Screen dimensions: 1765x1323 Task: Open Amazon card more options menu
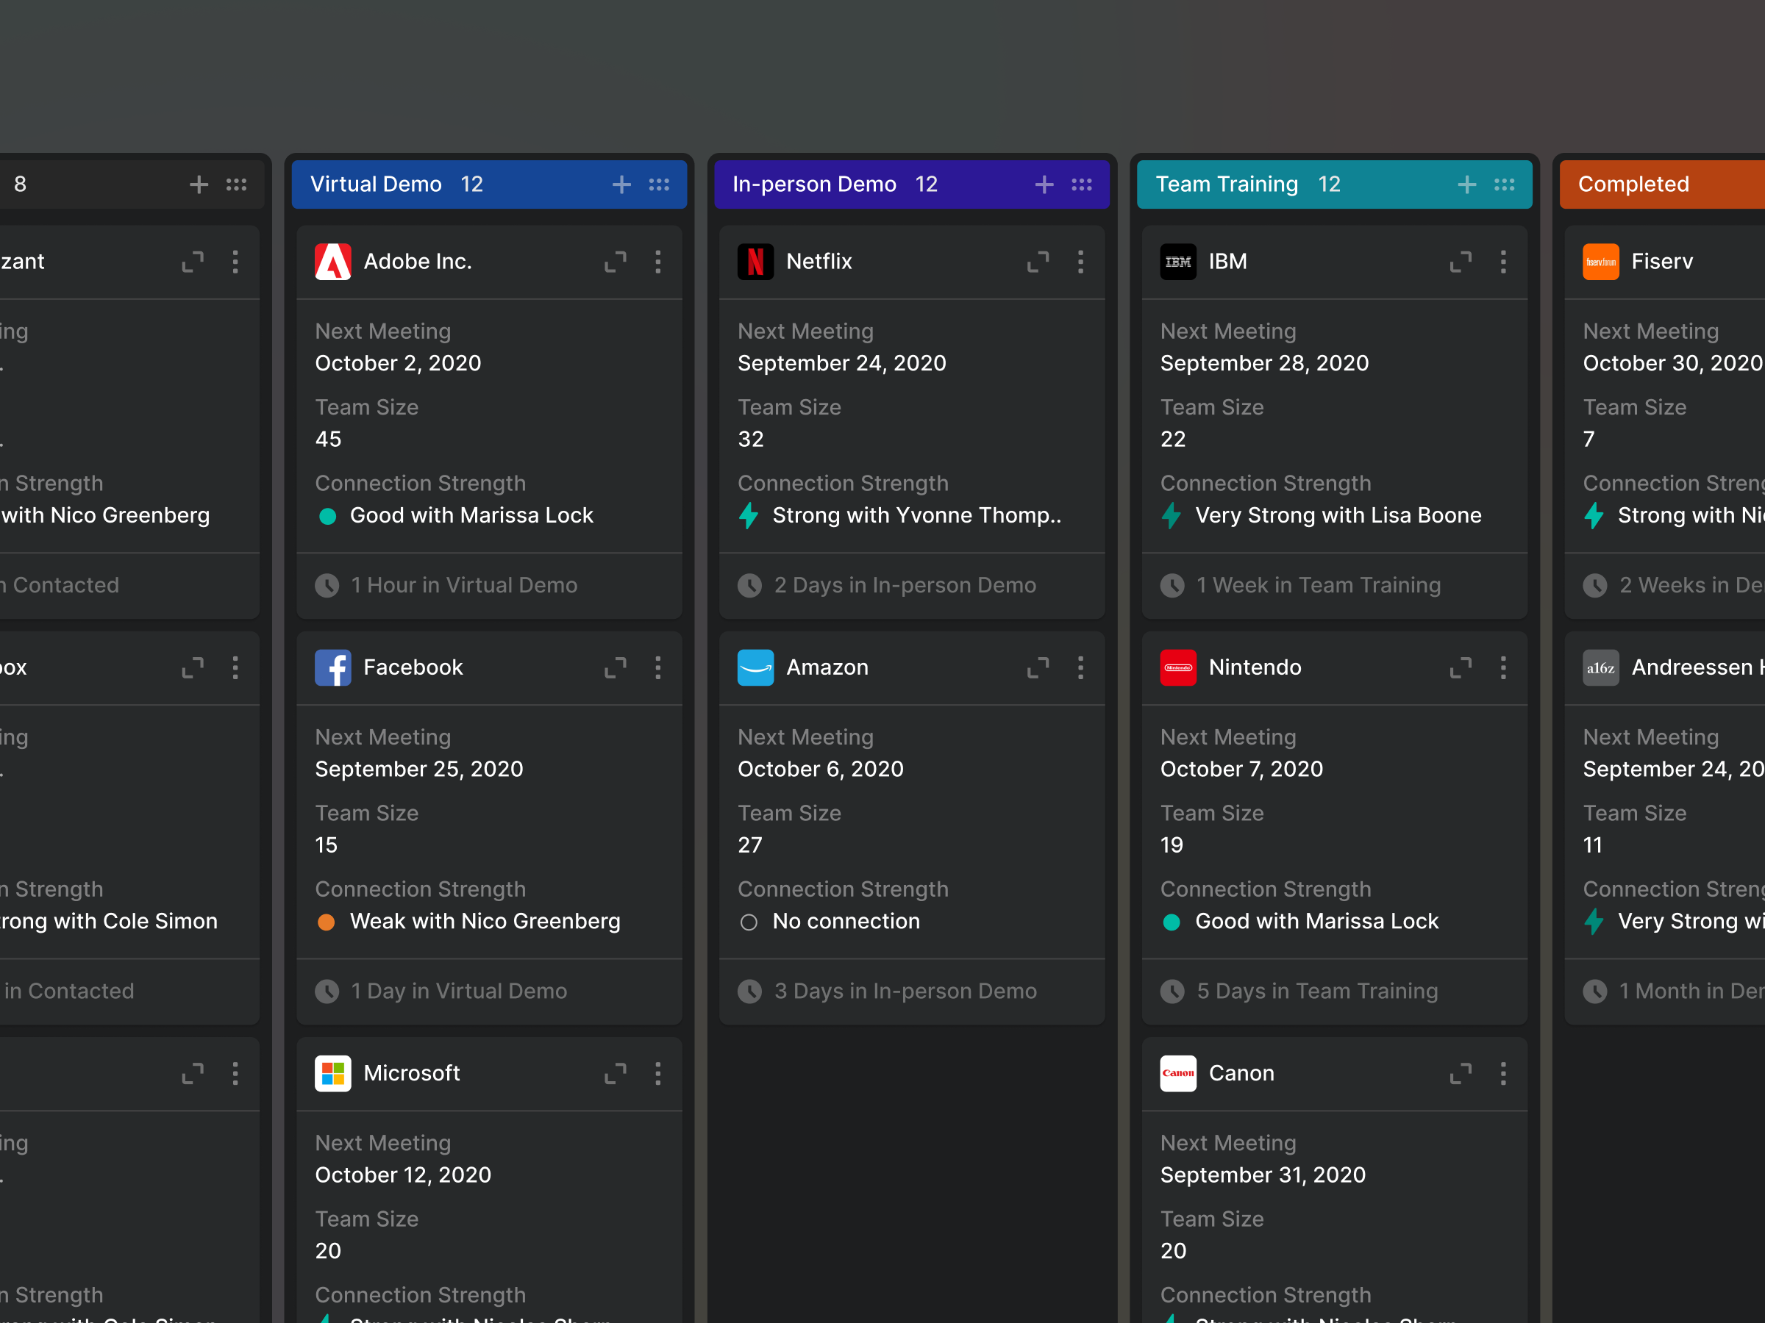coord(1081,667)
